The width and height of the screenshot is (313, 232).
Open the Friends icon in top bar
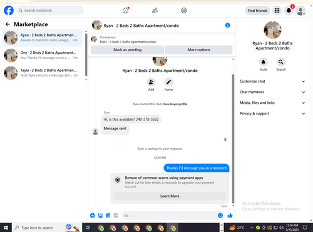(x=155, y=11)
